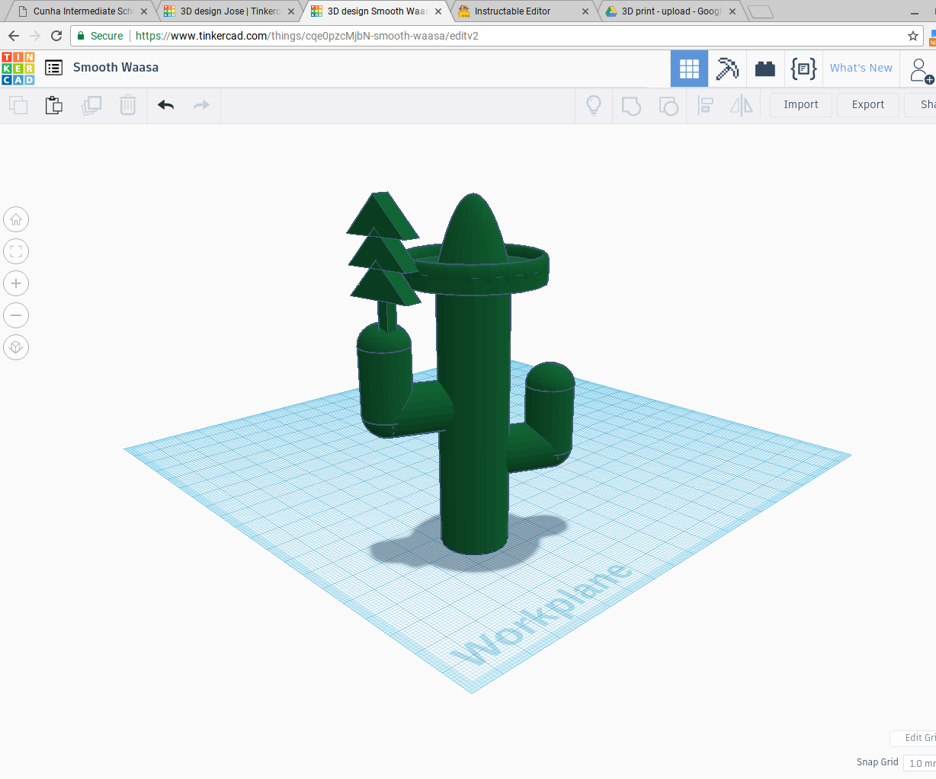Viewport: 936px width, 779px height.
Task: Zoom in with the plus button
Action: pos(16,283)
